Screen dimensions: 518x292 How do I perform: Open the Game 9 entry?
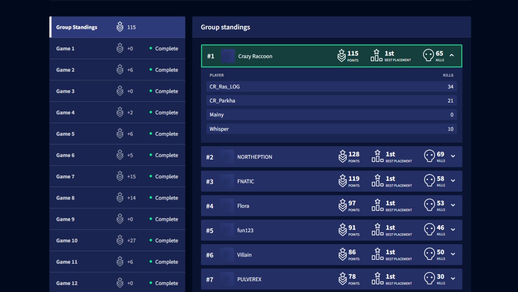coord(117,219)
